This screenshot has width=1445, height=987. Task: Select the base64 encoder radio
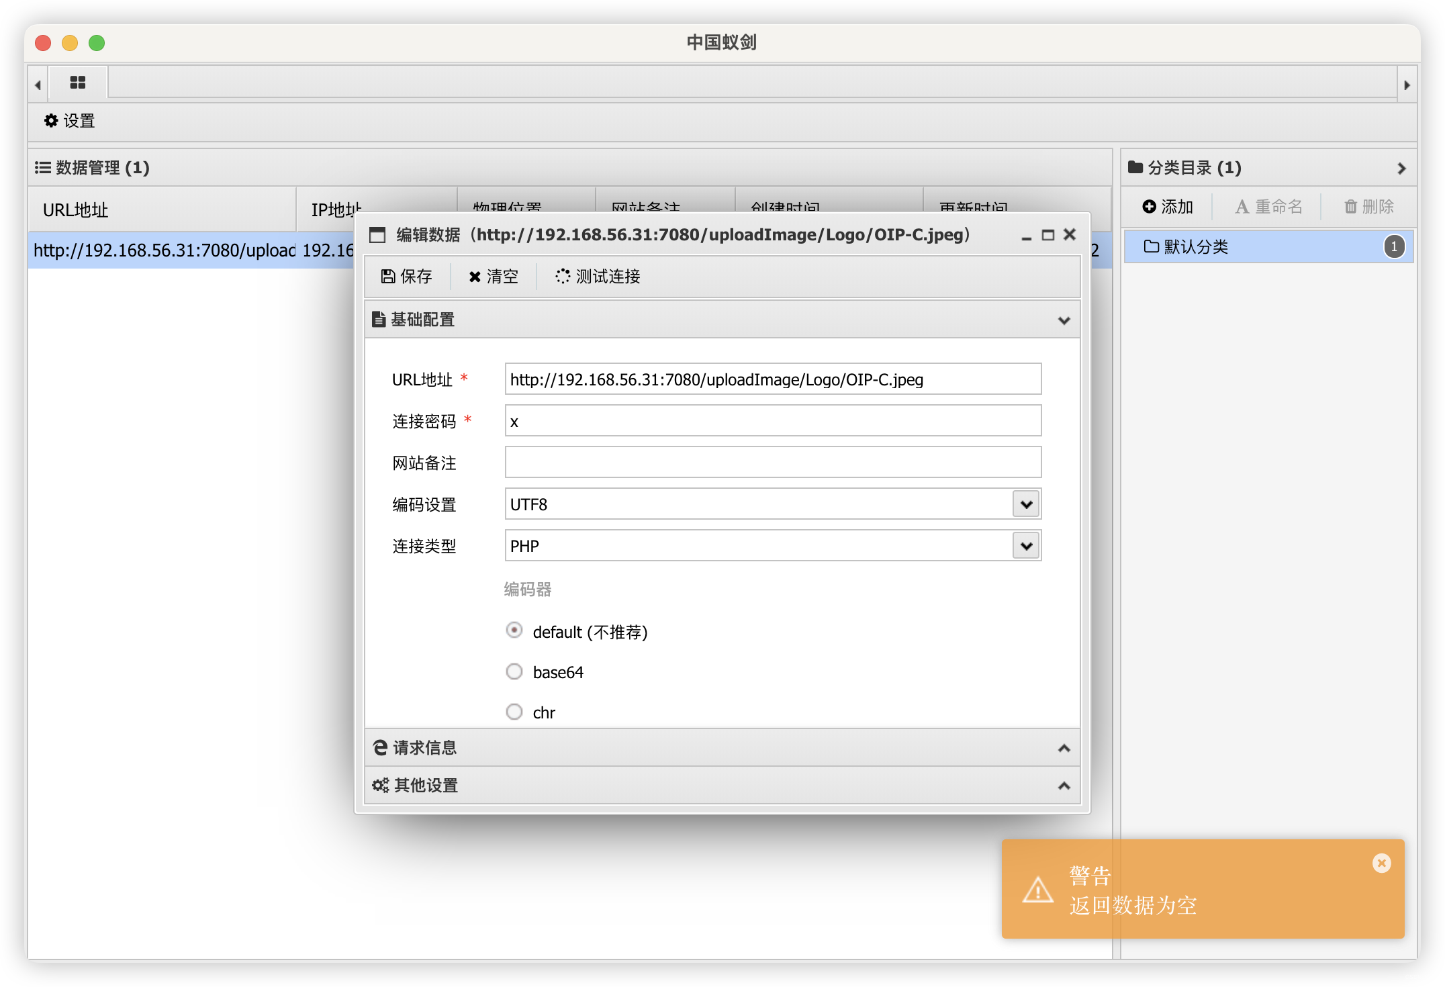coord(514,671)
